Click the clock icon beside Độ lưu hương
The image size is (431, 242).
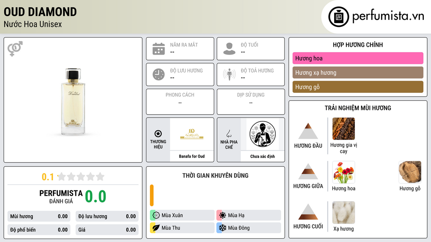coord(159,74)
